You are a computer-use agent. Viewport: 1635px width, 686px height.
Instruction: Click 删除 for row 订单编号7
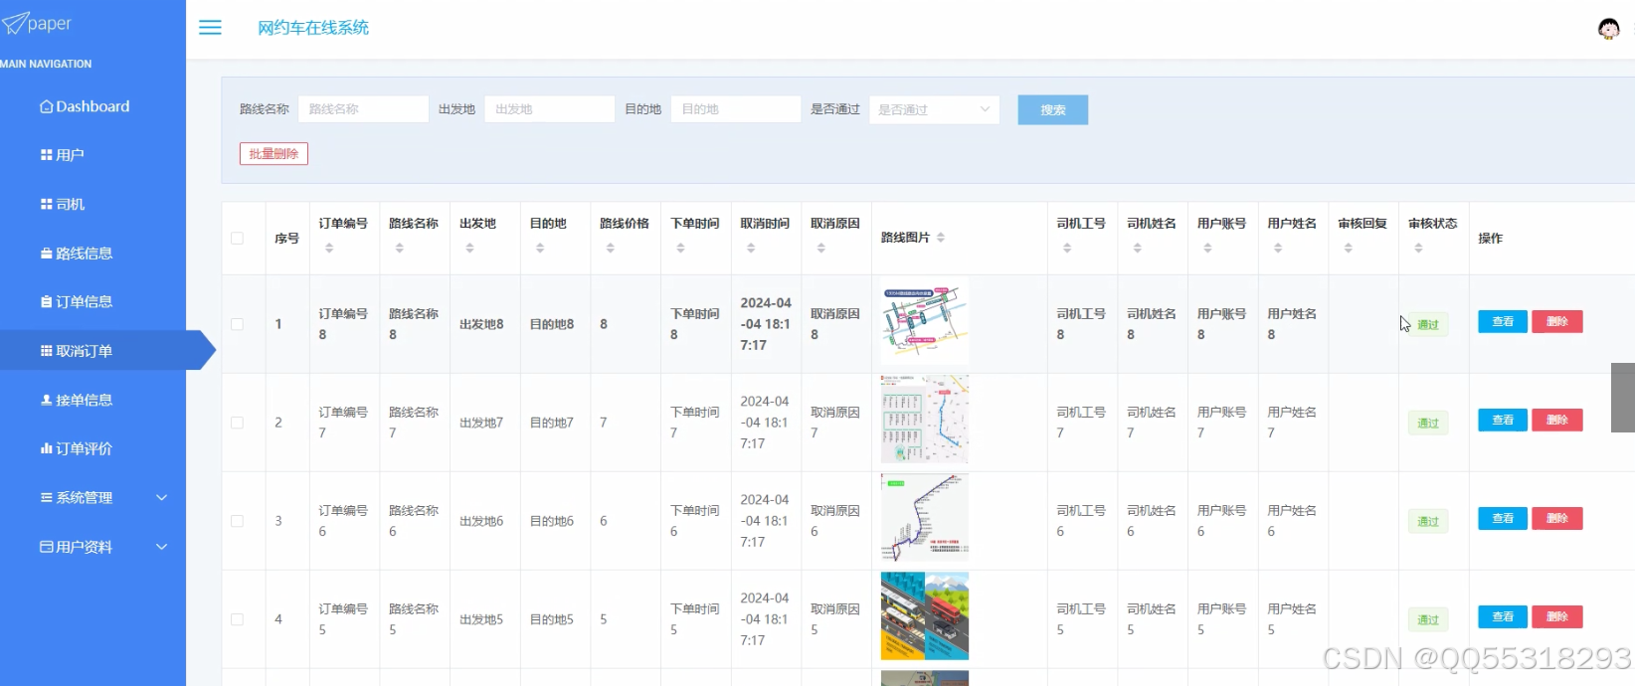tap(1557, 420)
